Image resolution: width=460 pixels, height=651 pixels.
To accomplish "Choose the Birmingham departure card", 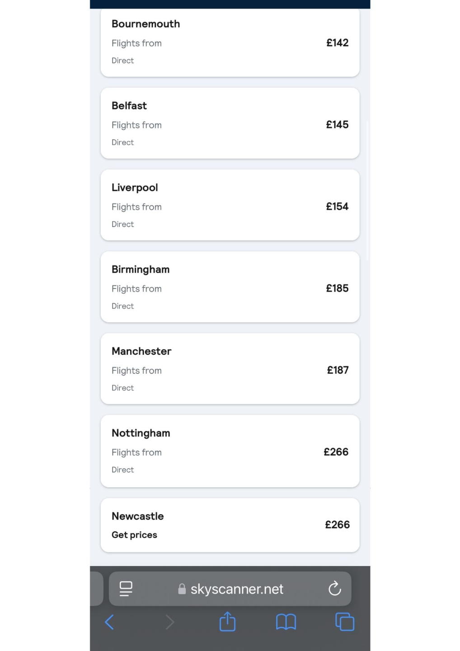I will click(230, 287).
